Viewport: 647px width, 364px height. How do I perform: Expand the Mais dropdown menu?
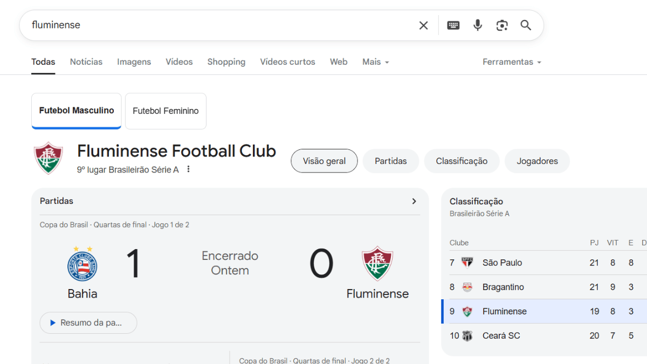coord(376,62)
